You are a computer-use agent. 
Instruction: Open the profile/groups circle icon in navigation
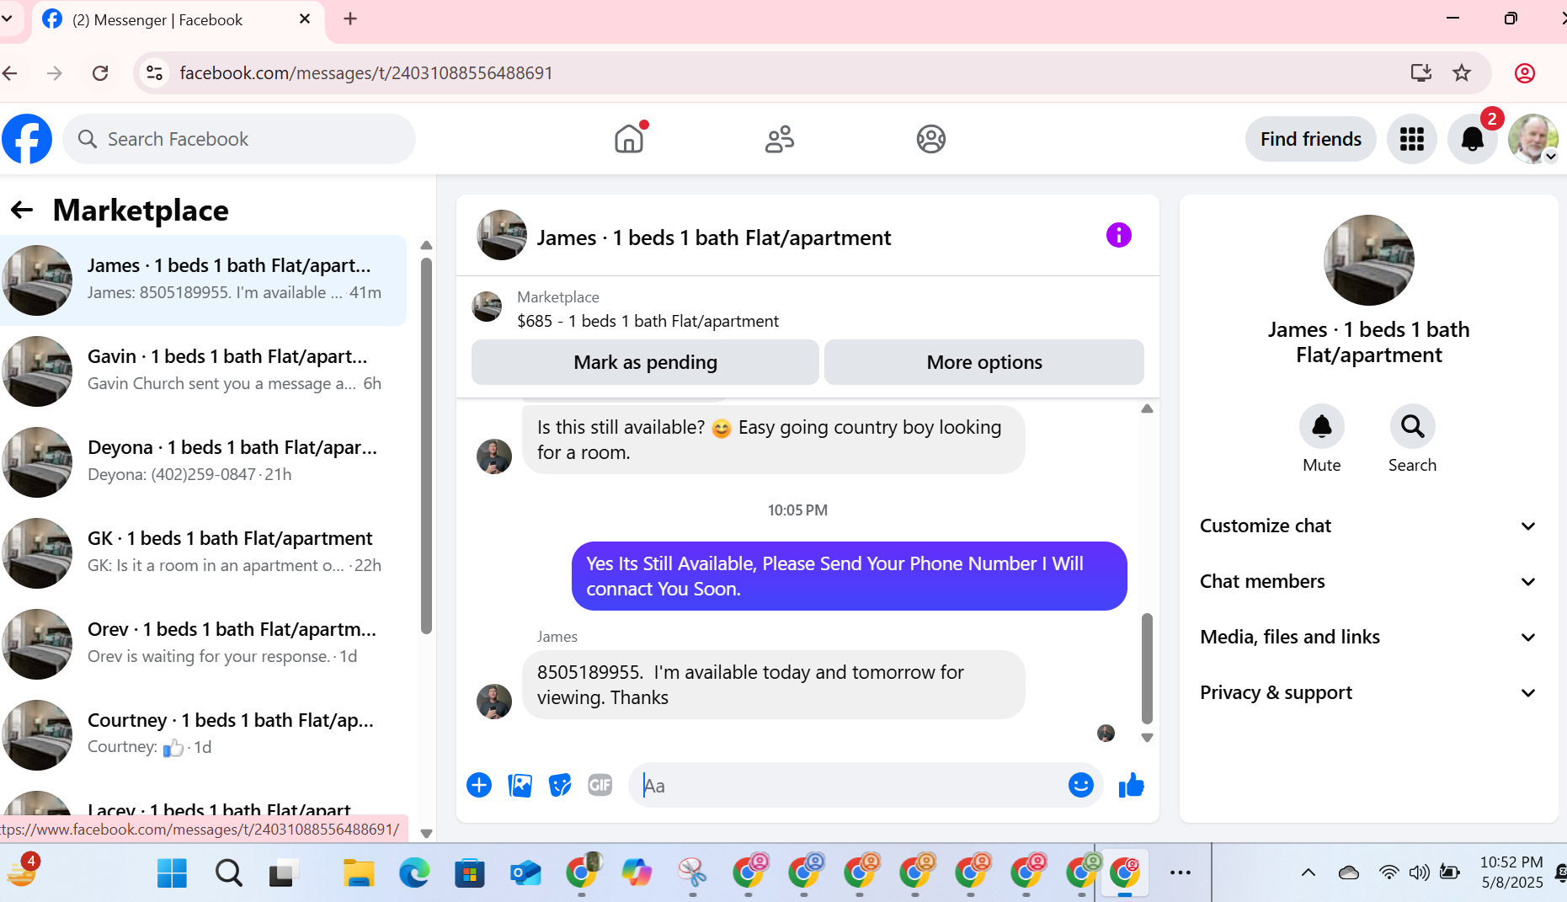click(x=931, y=139)
